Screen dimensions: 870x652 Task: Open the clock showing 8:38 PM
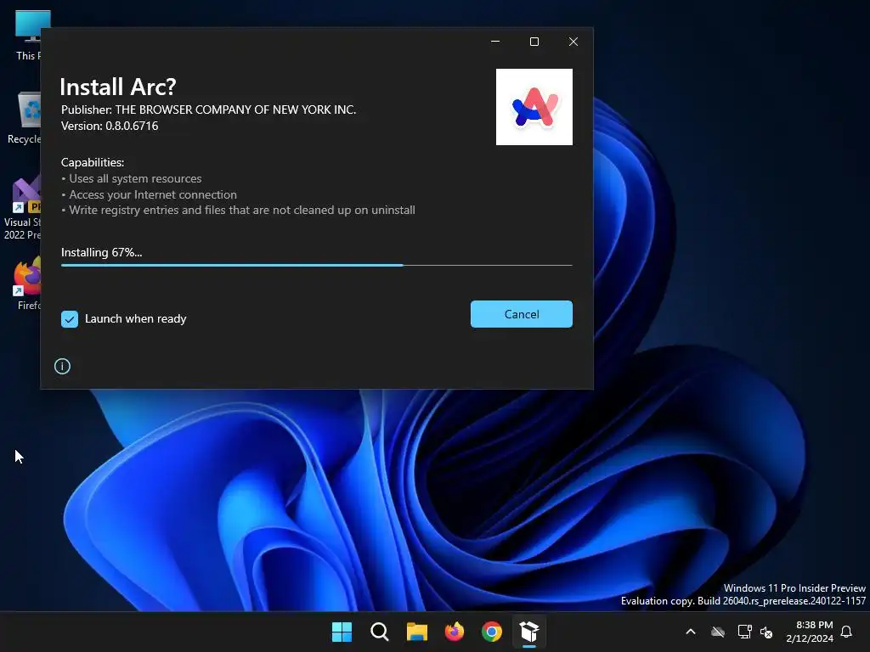(810, 632)
